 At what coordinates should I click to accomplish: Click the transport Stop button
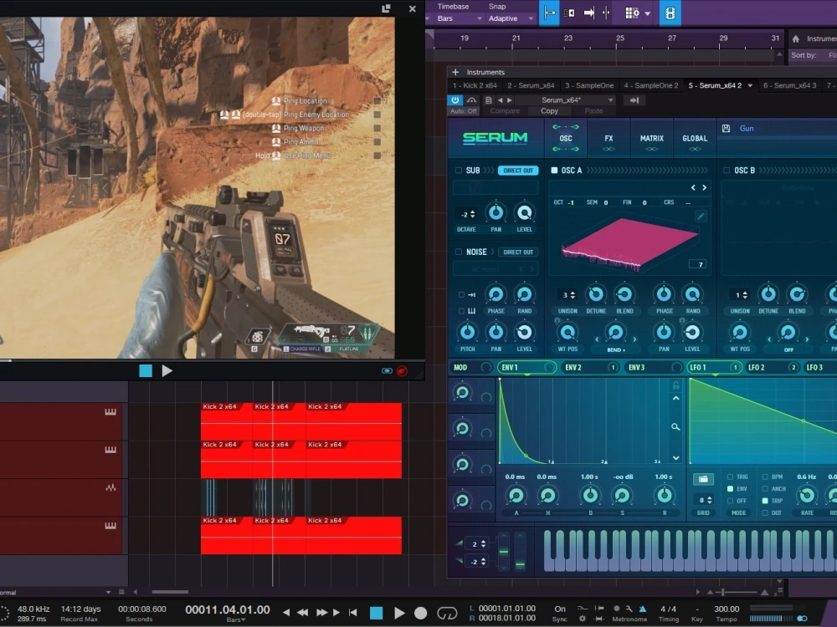tap(377, 613)
